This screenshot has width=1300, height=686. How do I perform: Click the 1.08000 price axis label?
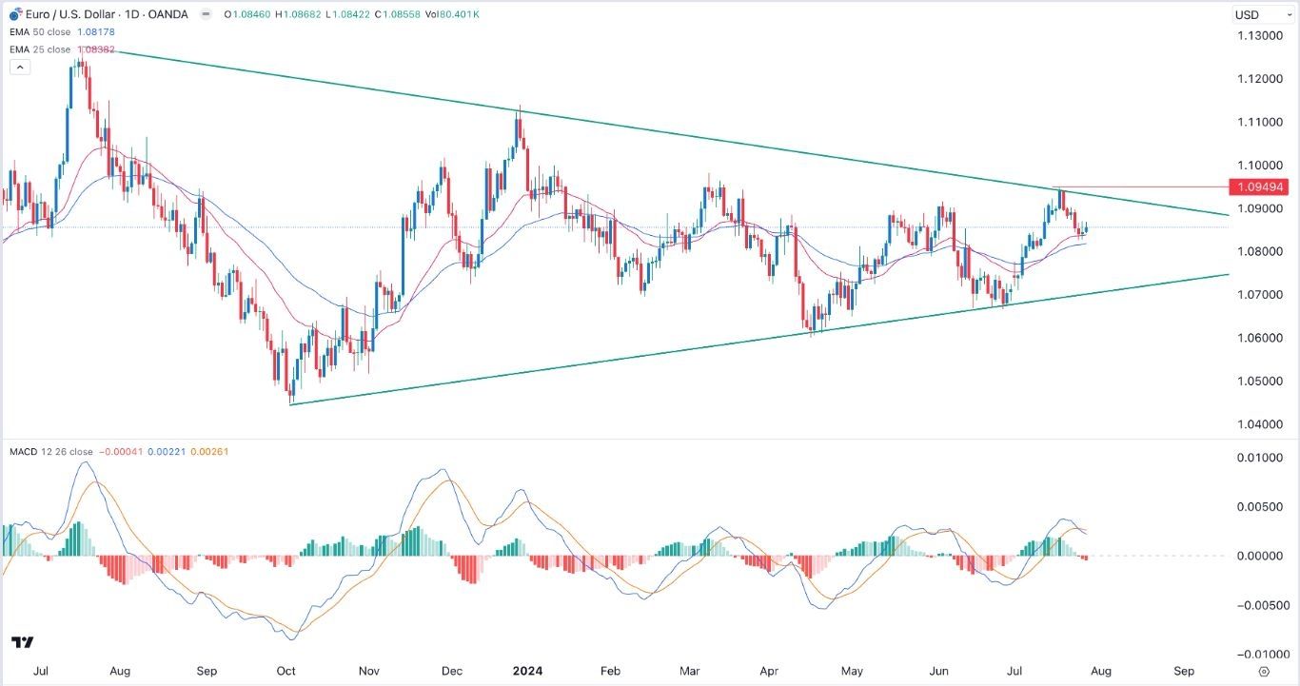[1258, 251]
